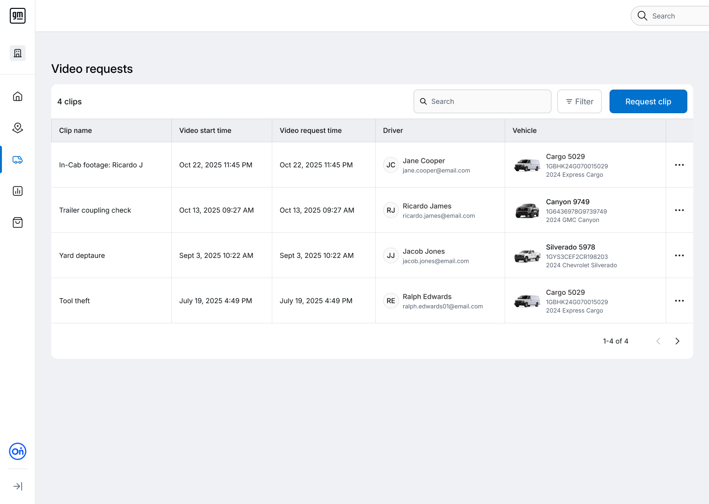Click the '1-4 of 4' pagination text
The image size is (709, 504).
pyautogui.click(x=615, y=341)
